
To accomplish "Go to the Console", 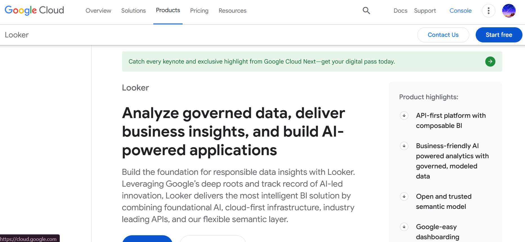I will [460, 11].
